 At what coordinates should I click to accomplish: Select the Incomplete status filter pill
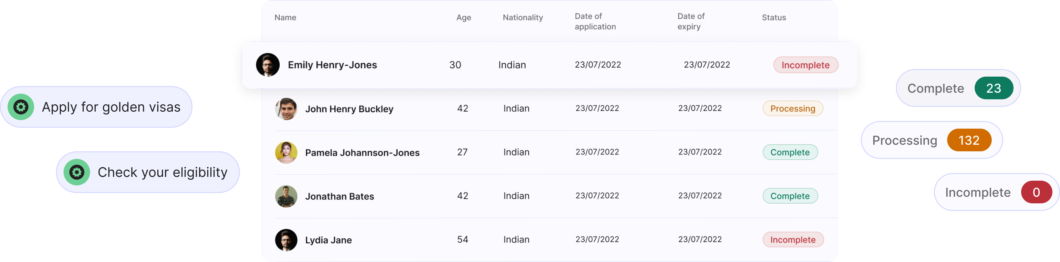978,193
